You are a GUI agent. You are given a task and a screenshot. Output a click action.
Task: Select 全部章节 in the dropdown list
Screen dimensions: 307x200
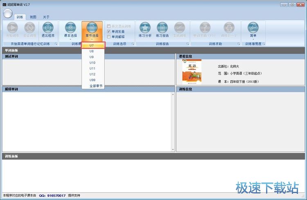point(96,86)
